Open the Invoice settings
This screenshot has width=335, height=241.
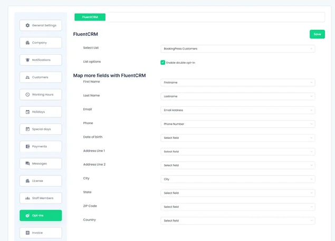pyautogui.click(x=41, y=233)
